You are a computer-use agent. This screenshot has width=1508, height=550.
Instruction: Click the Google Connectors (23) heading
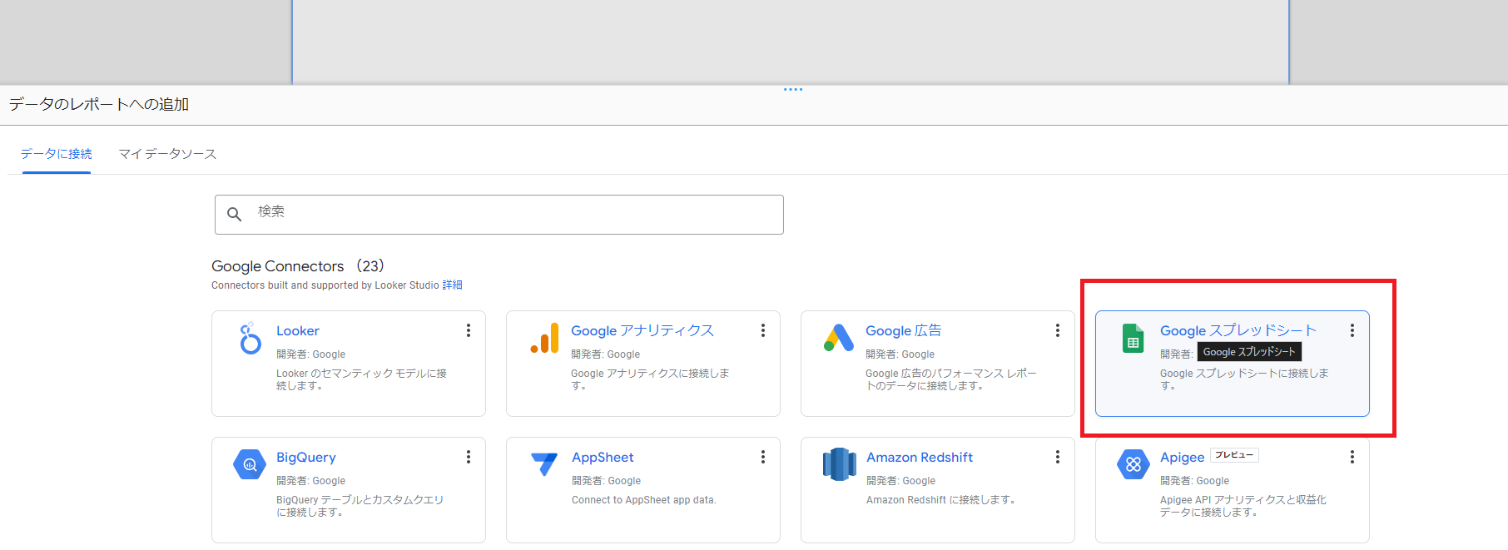tap(298, 266)
